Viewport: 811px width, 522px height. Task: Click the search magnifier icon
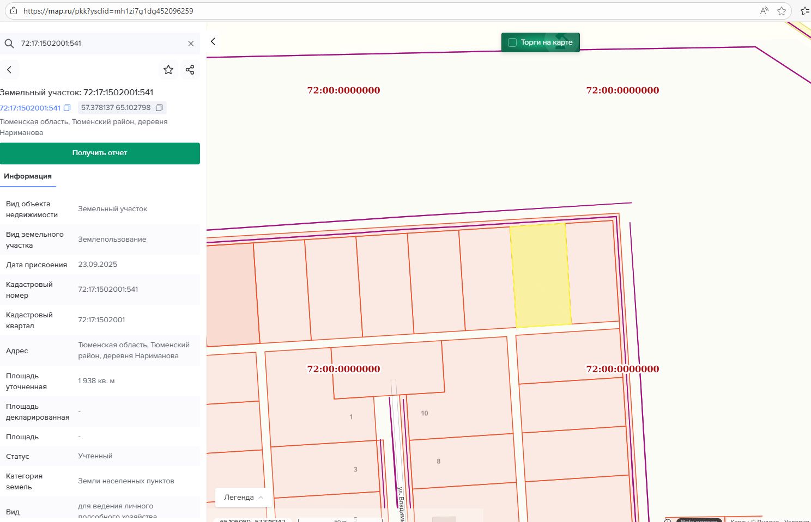(x=9, y=44)
